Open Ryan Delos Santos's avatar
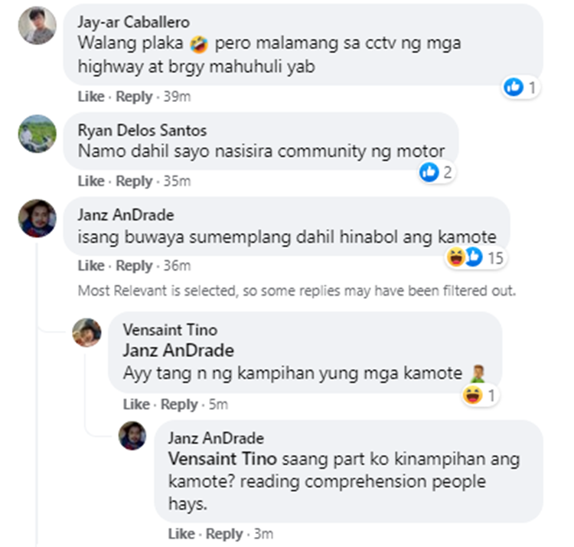The width and height of the screenshot is (574, 547). click(38, 134)
